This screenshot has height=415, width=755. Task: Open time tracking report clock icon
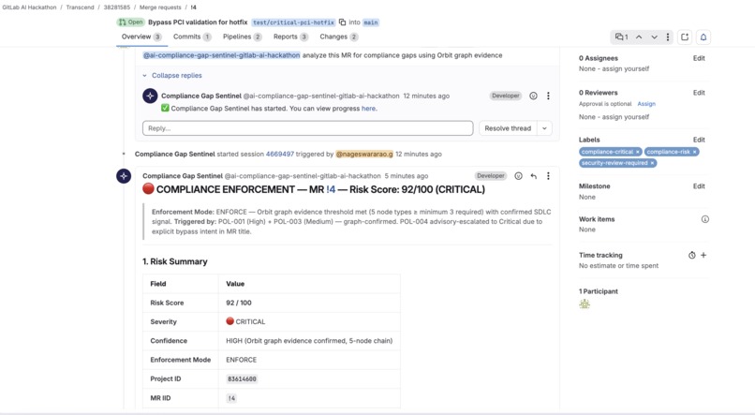[x=692, y=255]
